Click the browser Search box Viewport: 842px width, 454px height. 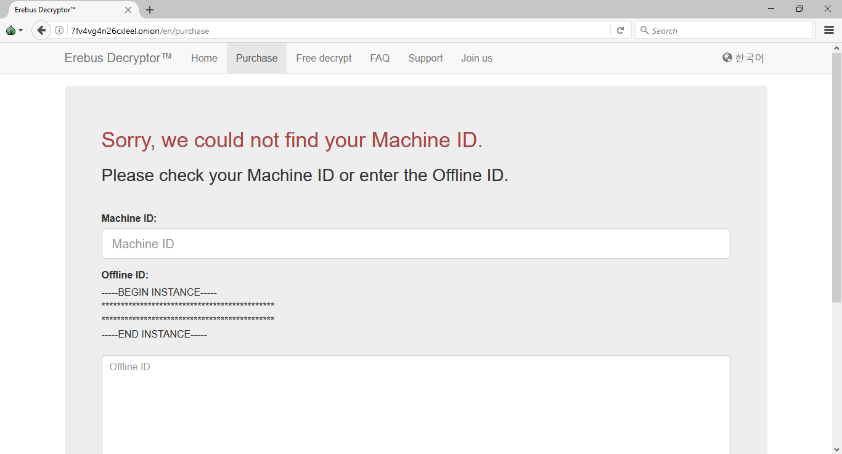(724, 30)
